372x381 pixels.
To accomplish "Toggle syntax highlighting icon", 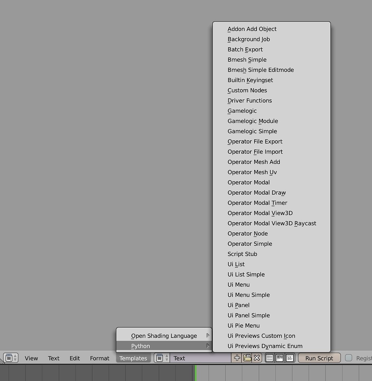I will [x=290, y=358].
